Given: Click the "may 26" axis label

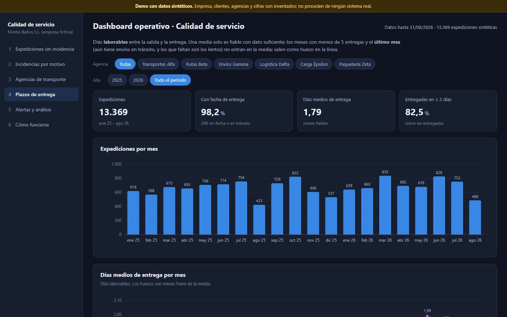Looking at the screenshot, I should [421, 240].
